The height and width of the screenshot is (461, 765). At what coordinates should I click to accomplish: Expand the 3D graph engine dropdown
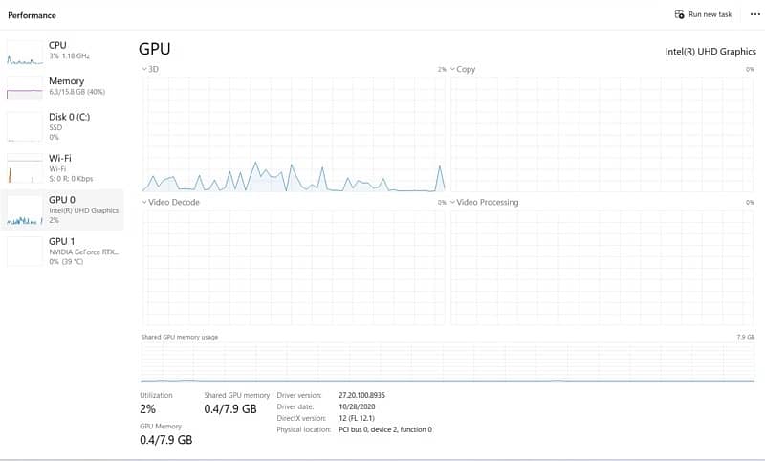pos(145,70)
